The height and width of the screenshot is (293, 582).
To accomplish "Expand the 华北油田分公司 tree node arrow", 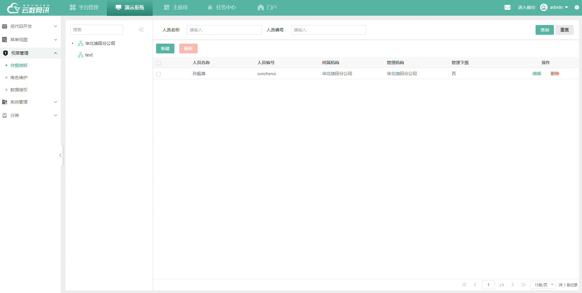I will [x=73, y=43].
